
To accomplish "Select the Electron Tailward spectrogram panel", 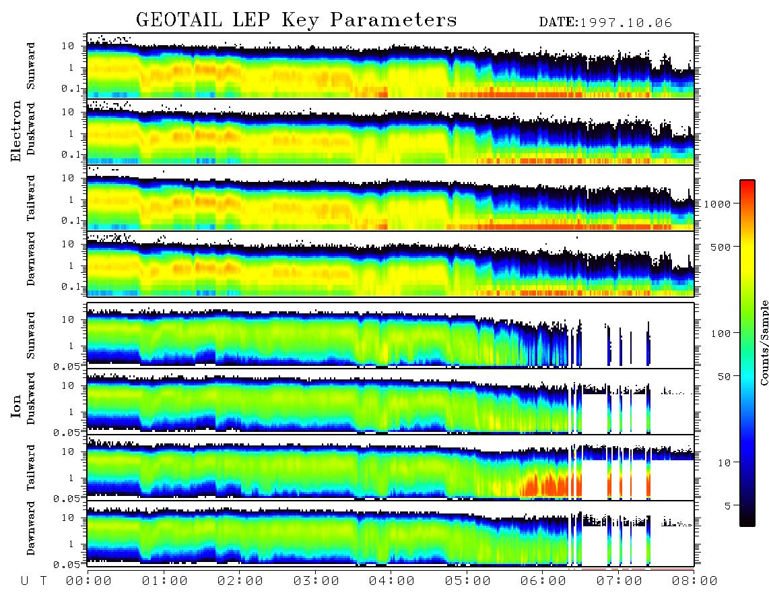I will pyautogui.click(x=391, y=198).
